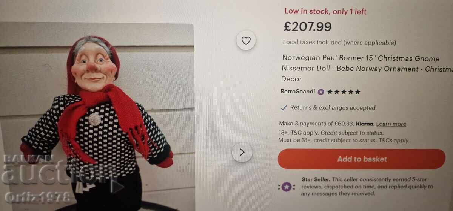Click the Klarna logo text
Viewport: 453px width, 211px height.
365,124
